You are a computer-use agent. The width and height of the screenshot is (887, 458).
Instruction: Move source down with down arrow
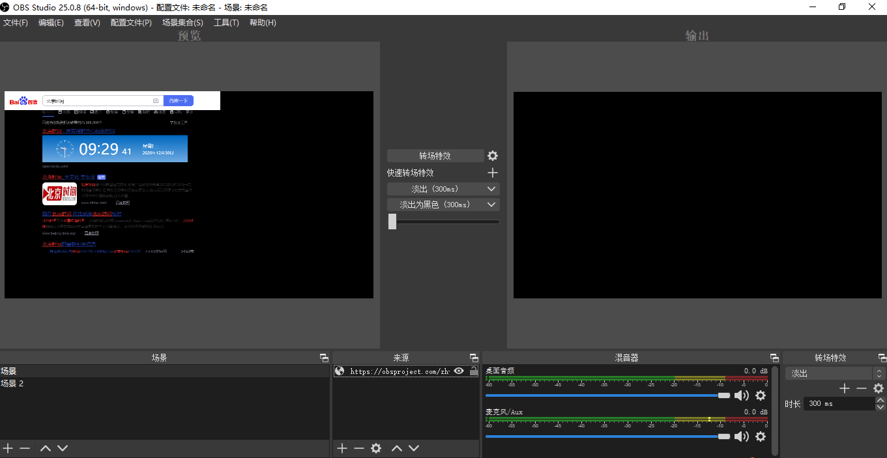click(414, 448)
